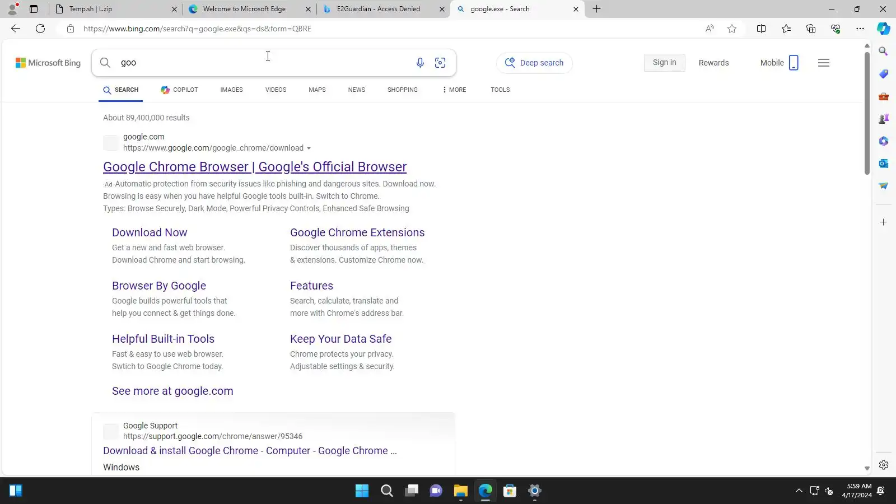Open Edge Settings and more menu
The width and height of the screenshot is (896, 504).
[x=860, y=29]
